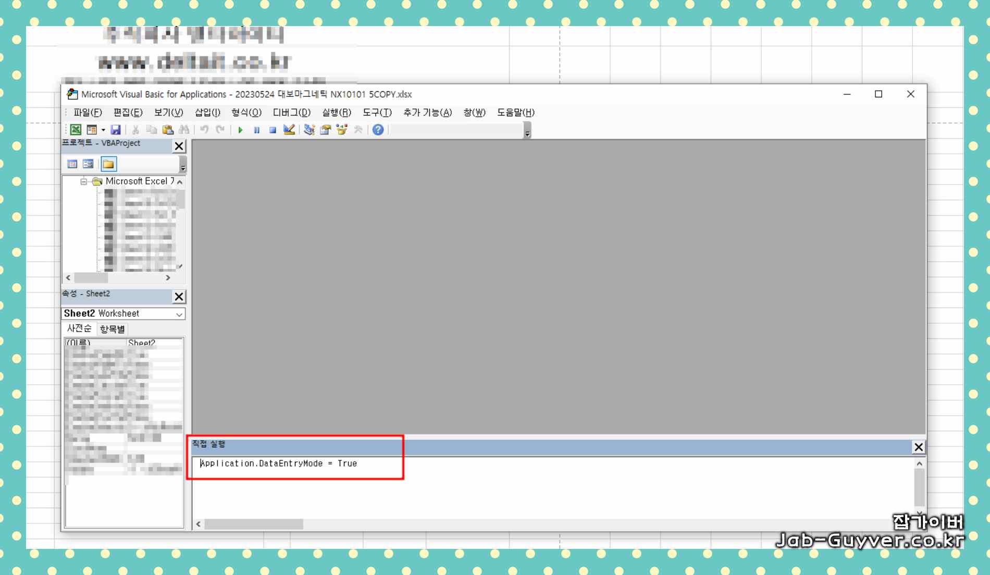The width and height of the screenshot is (990, 575).
Task: Stop execution with the Reset icon
Action: (x=271, y=130)
